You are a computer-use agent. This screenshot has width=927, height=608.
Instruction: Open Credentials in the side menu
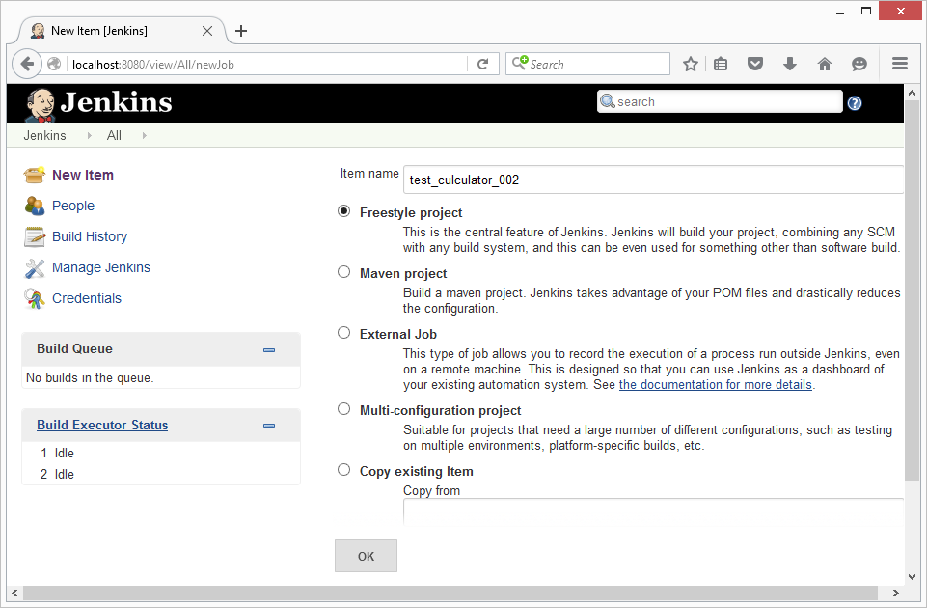[87, 298]
